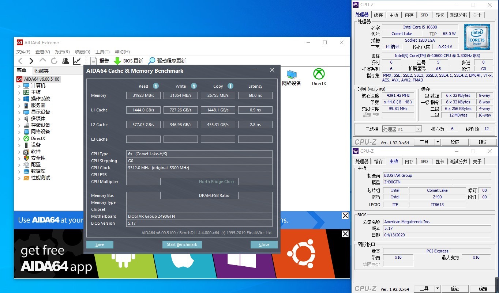
Task: Click the Start Benchmark button
Action: point(182,244)
